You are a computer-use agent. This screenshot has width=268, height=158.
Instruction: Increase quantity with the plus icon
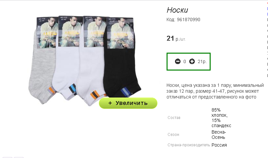click(192, 61)
